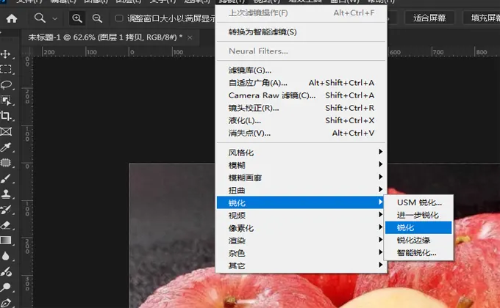Select the Move tool
This screenshot has width=500, height=308.
tap(7, 54)
